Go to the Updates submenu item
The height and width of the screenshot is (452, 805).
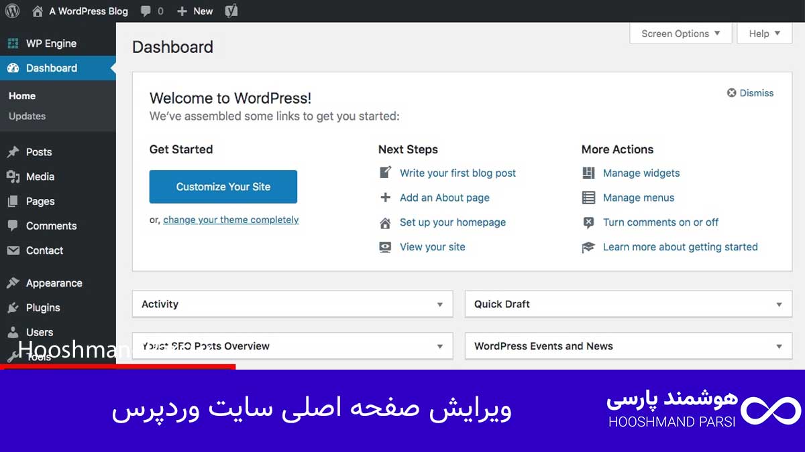coord(28,116)
